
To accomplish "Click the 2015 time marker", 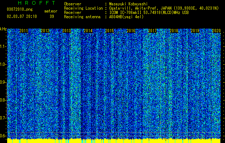I will click(109, 31).
